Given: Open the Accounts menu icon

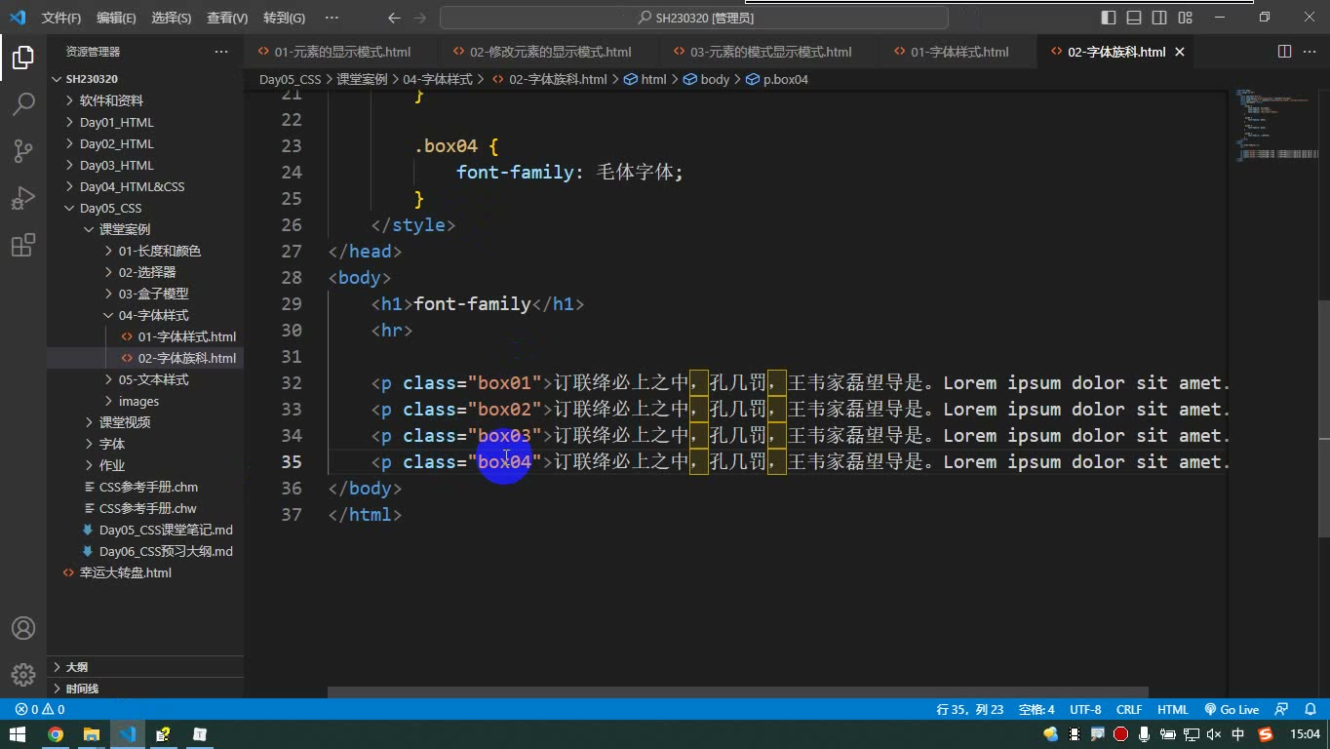Looking at the screenshot, I should click(x=23, y=628).
